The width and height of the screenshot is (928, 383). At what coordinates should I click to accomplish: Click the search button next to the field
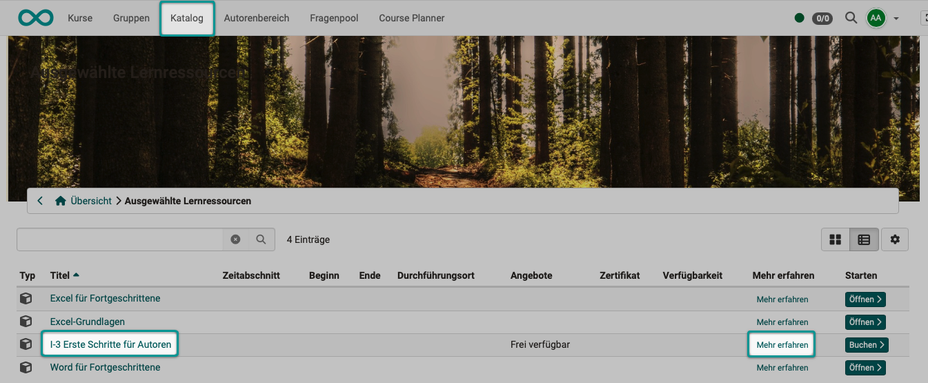coord(261,239)
